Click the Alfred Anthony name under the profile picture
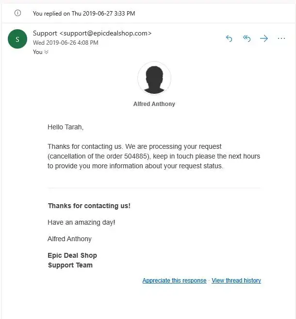 pos(154,104)
